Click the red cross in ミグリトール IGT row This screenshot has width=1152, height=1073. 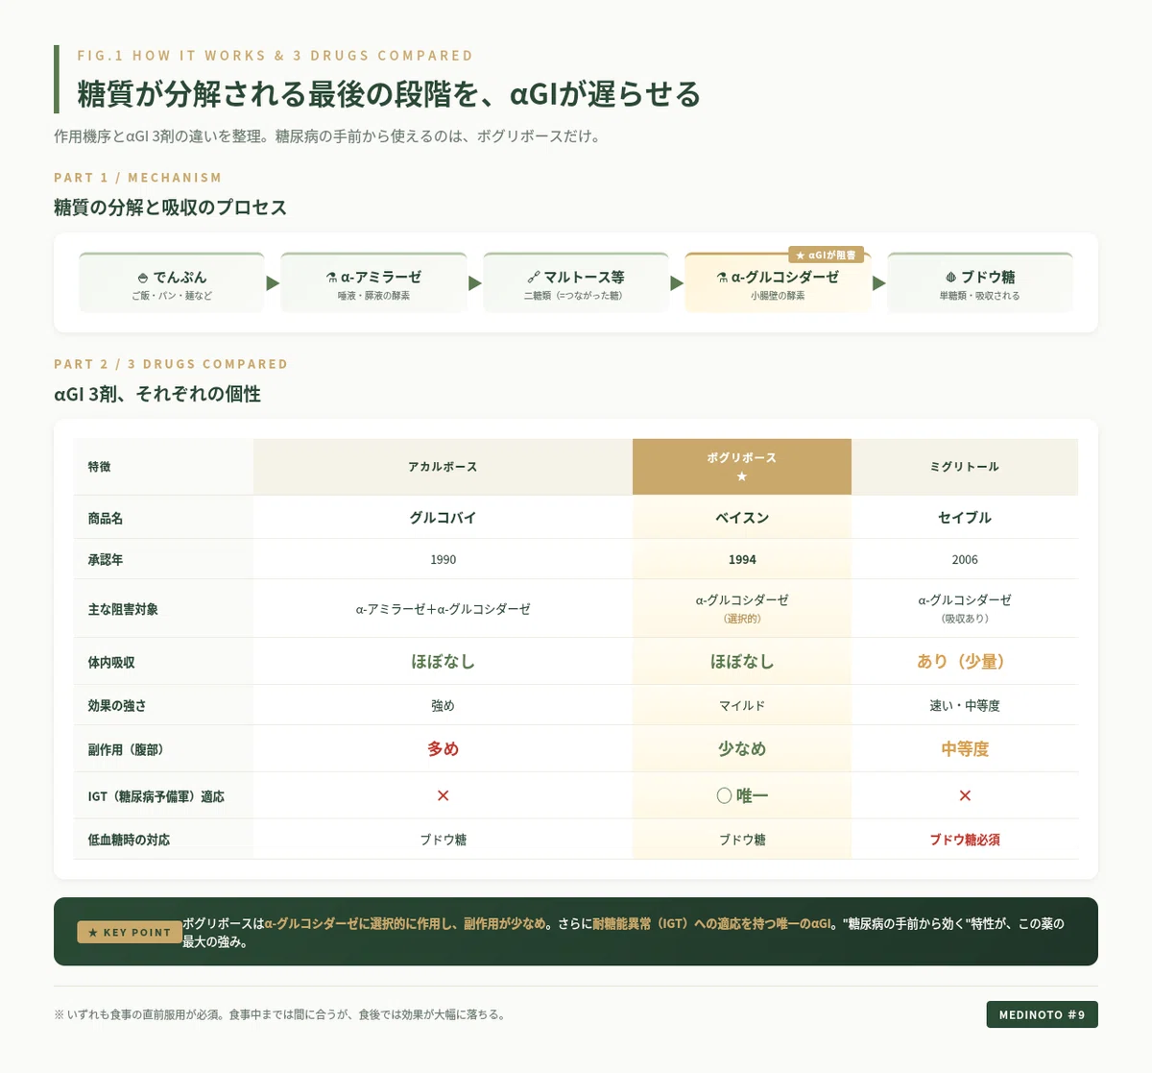point(965,795)
